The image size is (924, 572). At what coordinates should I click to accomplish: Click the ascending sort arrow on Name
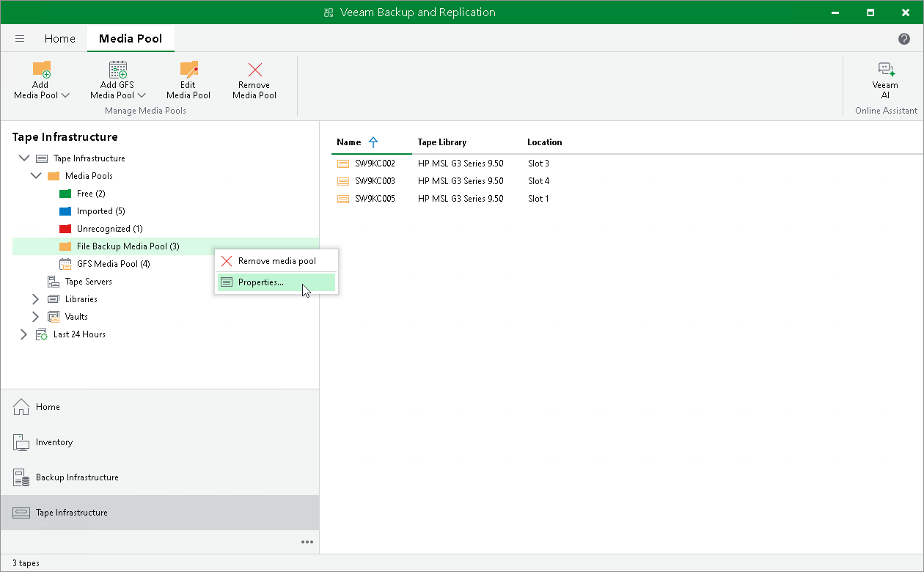coord(373,142)
